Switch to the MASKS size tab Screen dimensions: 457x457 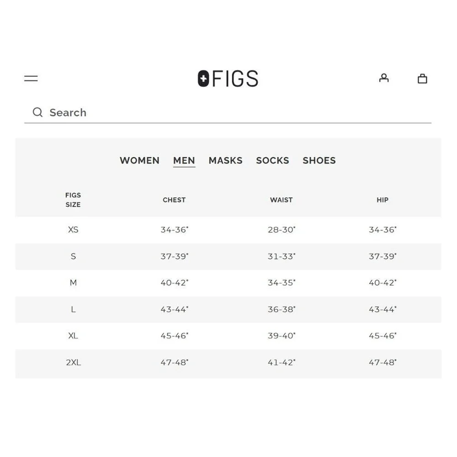[x=226, y=160]
